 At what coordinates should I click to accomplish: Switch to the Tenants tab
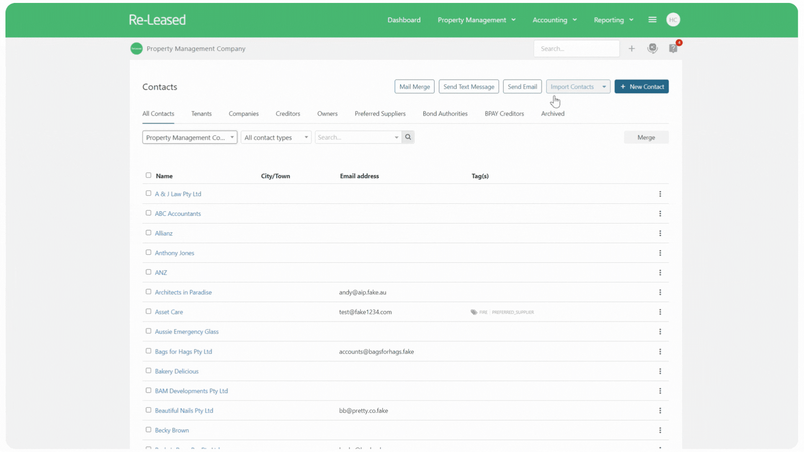coord(201,113)
